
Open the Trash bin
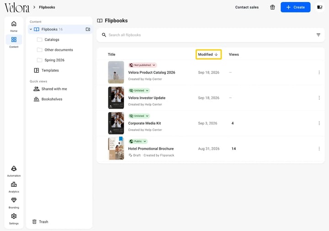(x=40, y=221)
